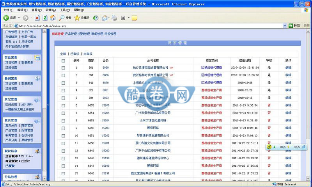This screenshot has height=187, width=312.
Task: Click the Refresh page icon
Action: (x=45, y=18)
